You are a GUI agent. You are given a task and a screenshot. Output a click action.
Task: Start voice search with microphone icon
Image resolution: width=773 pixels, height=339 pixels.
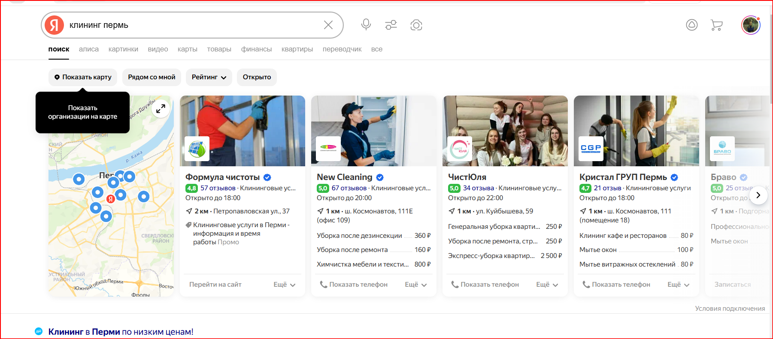[366, 25]
